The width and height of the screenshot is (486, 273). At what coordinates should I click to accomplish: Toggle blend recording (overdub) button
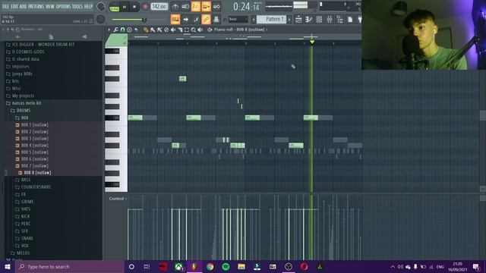[206, 7]
